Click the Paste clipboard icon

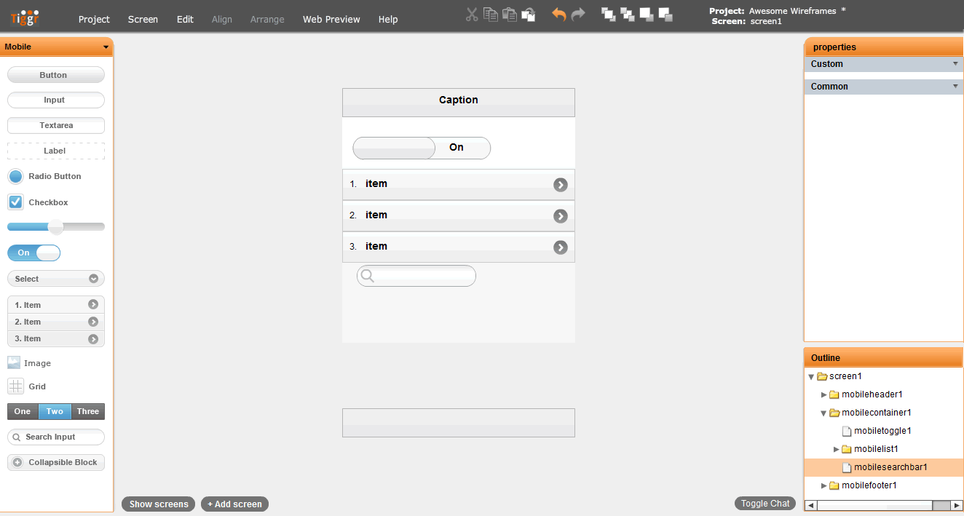coord(510,14)
